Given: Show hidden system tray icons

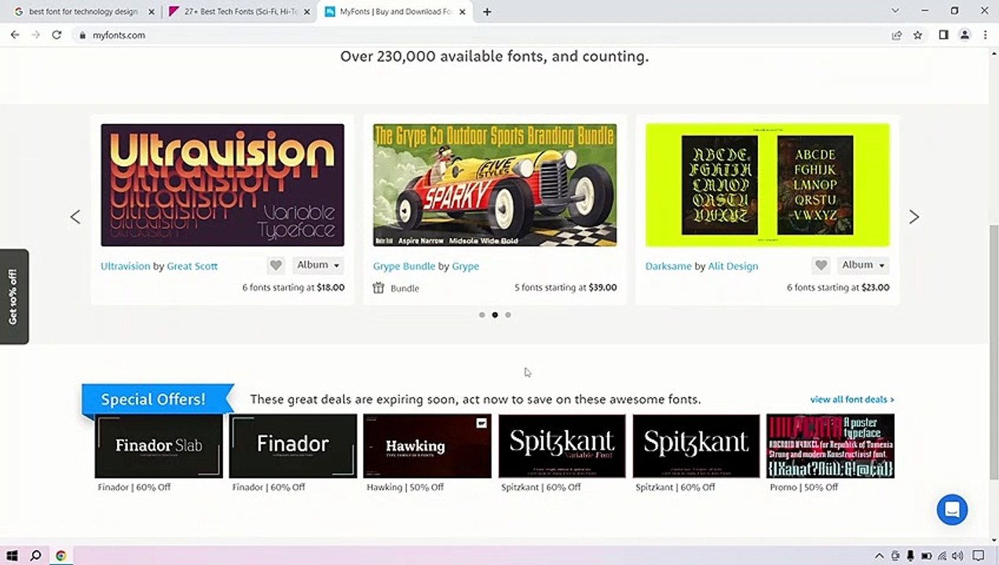Looking at the screenshot, I should pyautogui.click(x=880, y=556).
